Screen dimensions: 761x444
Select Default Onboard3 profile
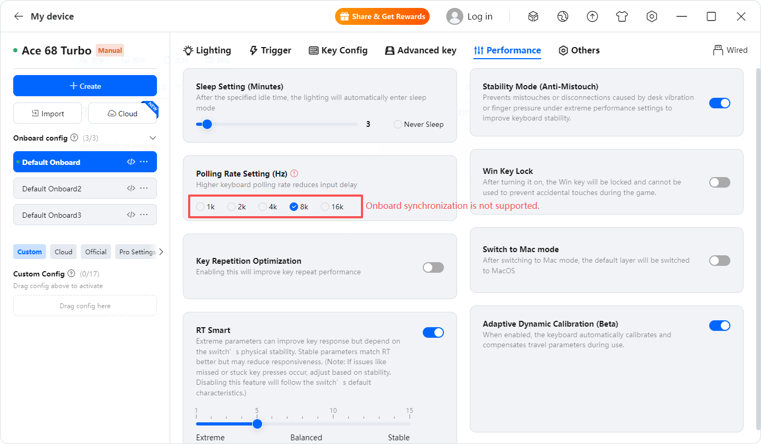[85, 215]
